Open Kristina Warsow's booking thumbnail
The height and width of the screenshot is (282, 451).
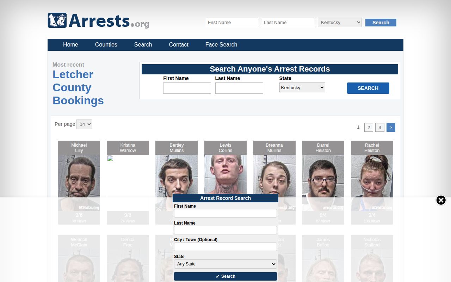[x=128, y=183]
